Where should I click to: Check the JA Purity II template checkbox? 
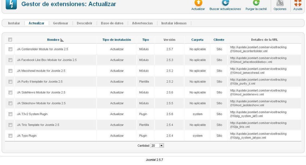click(x=10, y=82)
